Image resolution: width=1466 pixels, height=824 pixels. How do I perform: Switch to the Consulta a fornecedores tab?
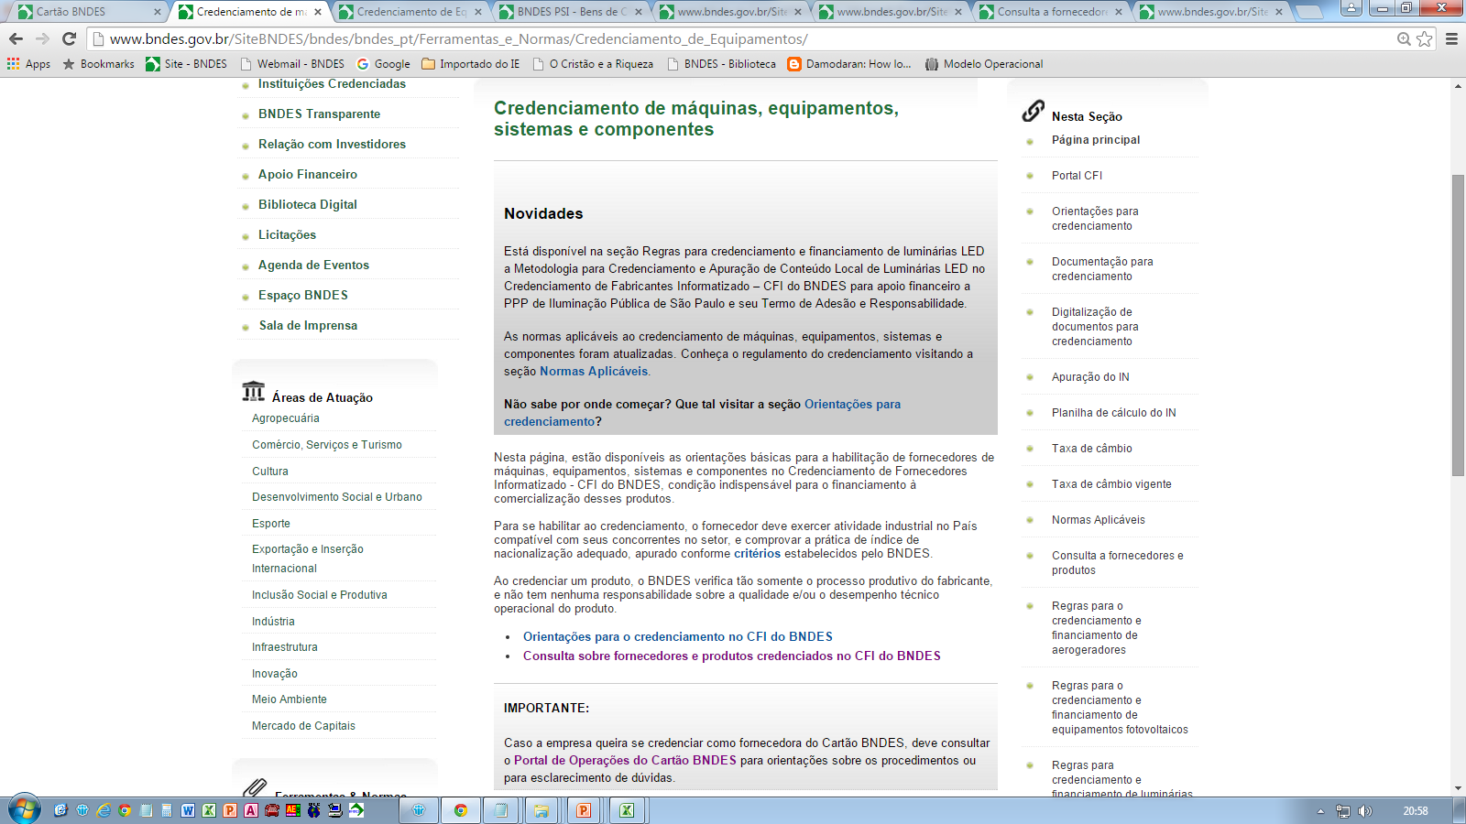click(1052, 12)
